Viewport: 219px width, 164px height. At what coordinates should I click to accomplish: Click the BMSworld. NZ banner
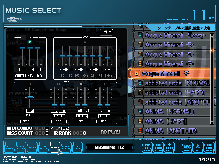click(x=109, y=147)
